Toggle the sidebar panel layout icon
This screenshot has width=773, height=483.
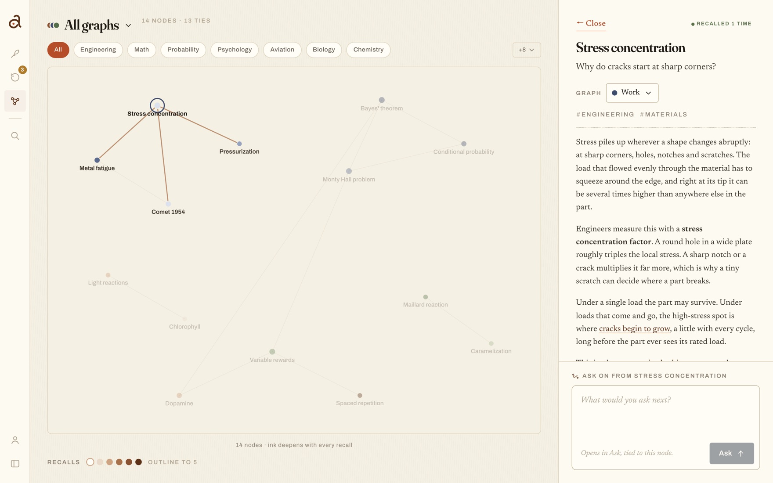(x=15, y=464)
